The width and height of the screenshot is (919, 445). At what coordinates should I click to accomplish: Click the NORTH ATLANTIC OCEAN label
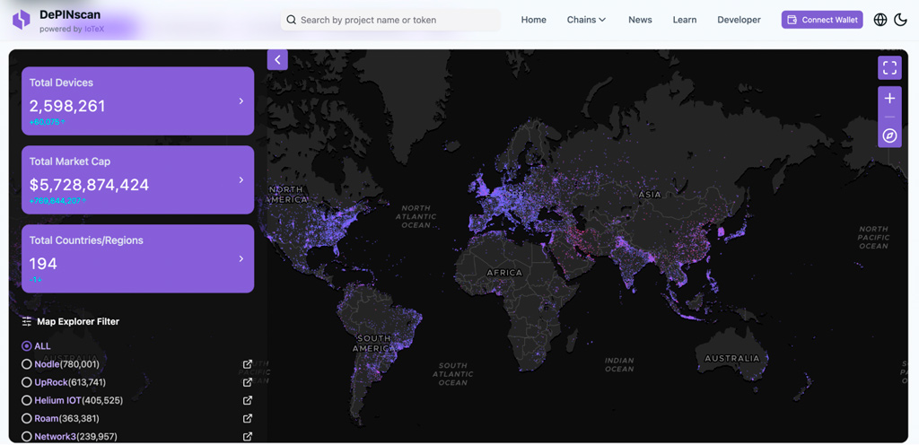[416, 216]
